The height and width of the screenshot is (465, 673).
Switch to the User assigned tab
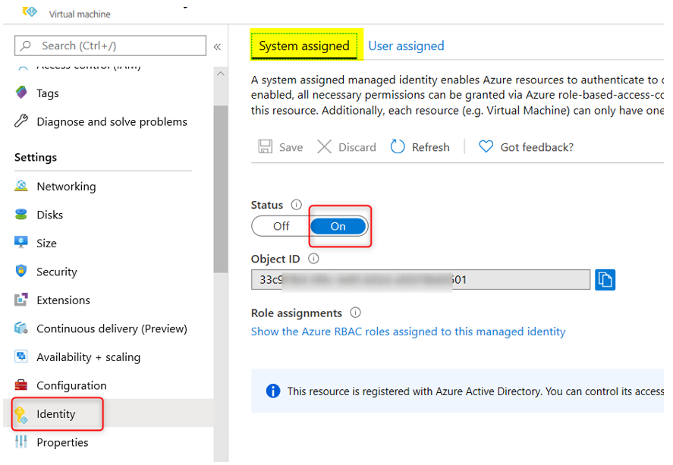click(x=406, y=46)
